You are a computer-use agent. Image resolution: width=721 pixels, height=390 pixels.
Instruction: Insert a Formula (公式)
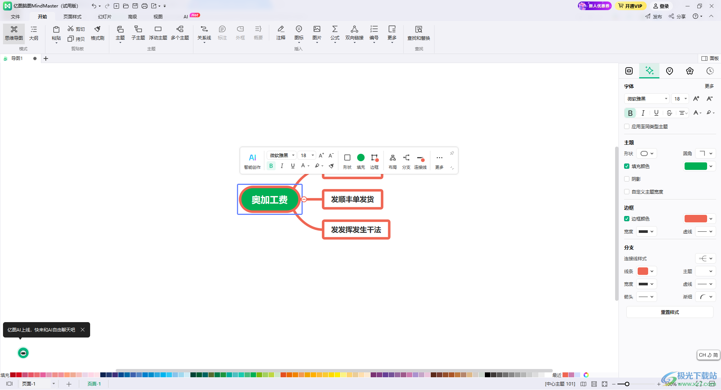click(x=335, y=33)
